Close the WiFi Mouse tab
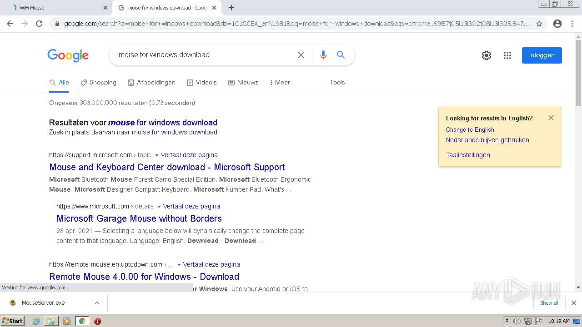The image size is (582, 327). click(105, 8)
